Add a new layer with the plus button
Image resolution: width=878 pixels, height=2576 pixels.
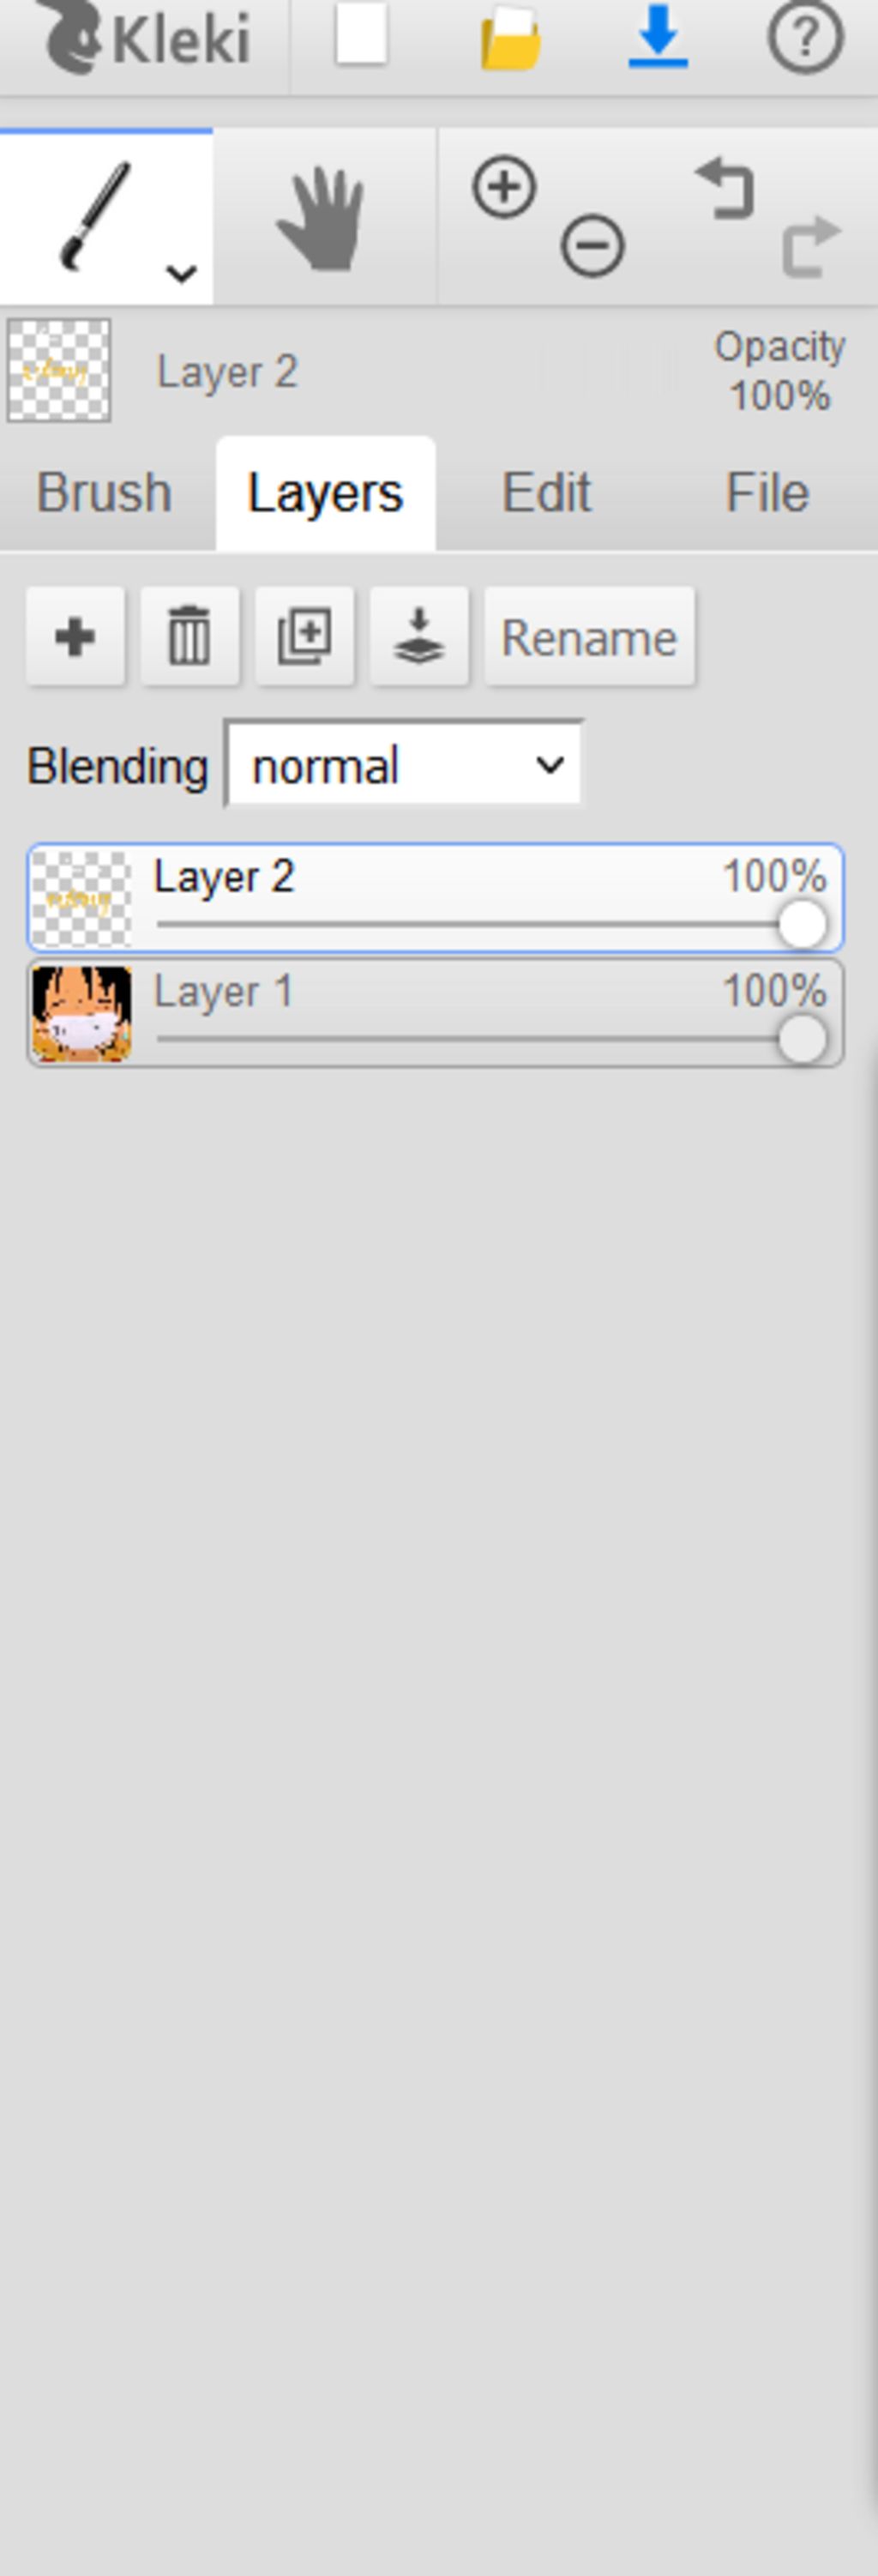(x=76, y=636)
